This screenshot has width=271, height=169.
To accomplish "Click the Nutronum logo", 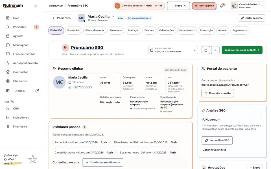I will [13, 6].
